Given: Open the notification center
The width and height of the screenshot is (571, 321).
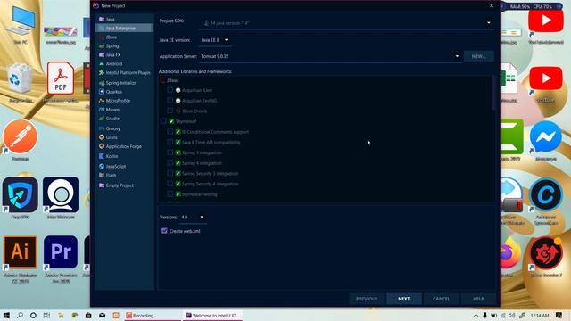Looking at the screenshot, I should coord(559,315).
